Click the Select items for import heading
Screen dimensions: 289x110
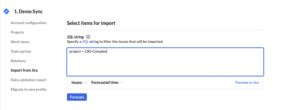tap(91, 23)
